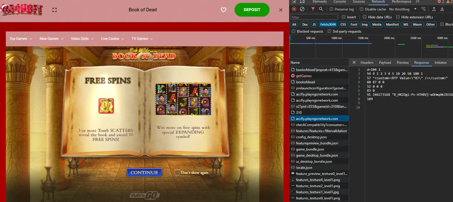
Task: Switch to the Sources tab
Action: (359, 2)
